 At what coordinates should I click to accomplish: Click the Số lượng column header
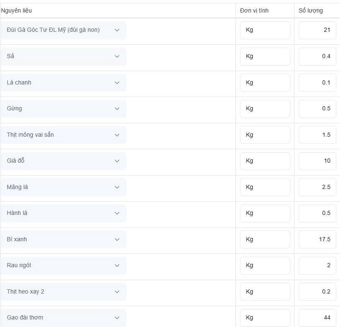[310, 10]
